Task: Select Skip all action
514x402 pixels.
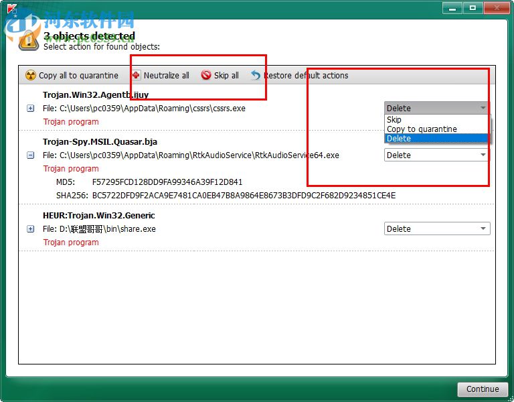Action: (220, 75)
